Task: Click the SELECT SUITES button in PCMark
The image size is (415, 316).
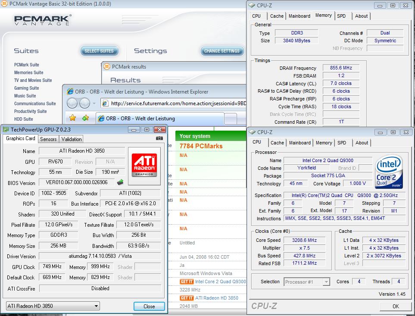Action: pyautogui.click(x=99, y=51)
